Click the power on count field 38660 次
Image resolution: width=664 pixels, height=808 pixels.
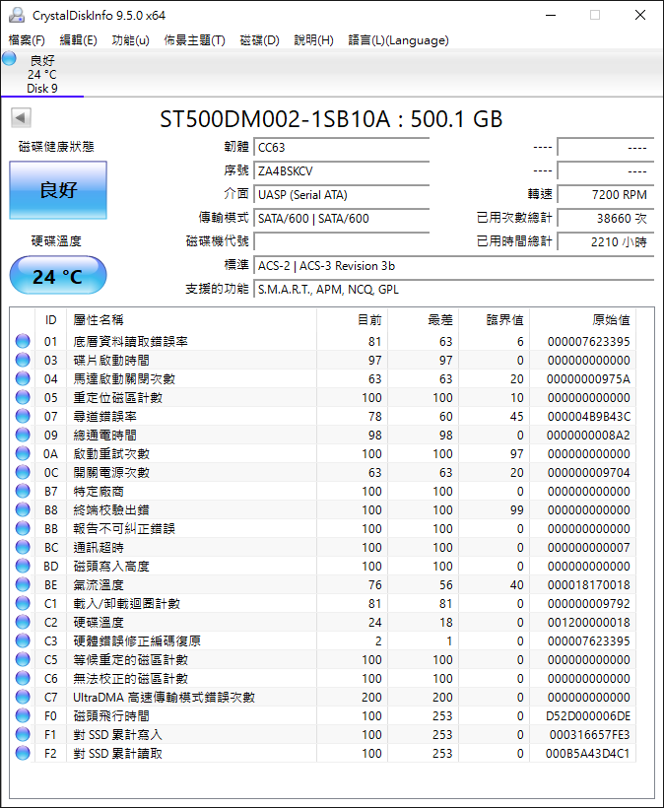click(x=606, y=219)
